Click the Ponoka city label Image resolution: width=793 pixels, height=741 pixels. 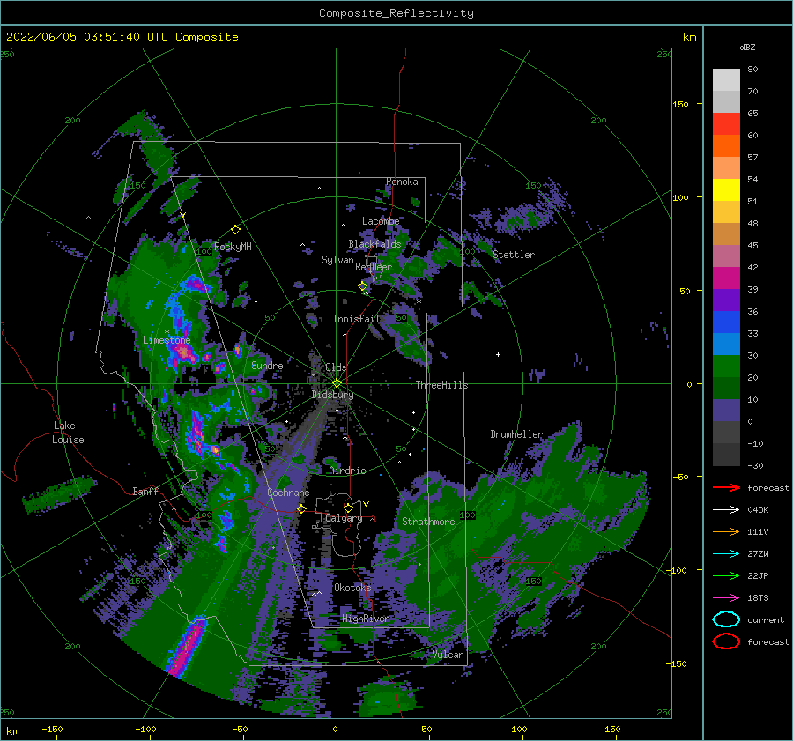click(x=402, y=182)
